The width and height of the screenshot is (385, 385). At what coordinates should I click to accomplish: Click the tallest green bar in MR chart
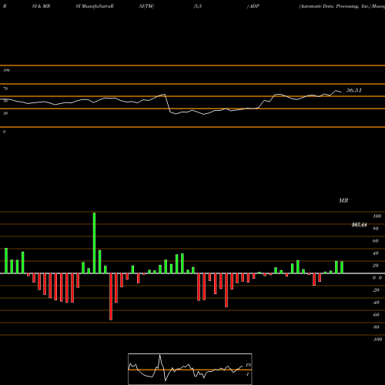pos(94,243)
